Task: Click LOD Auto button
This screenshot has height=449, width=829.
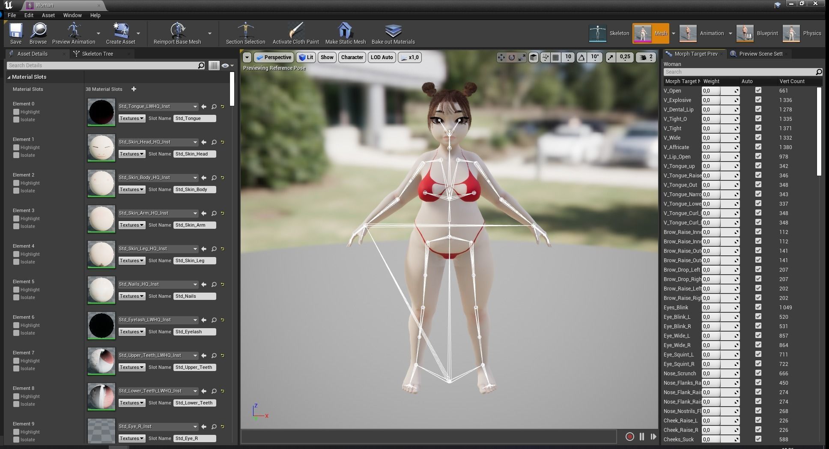Action: tap(382, 57)
